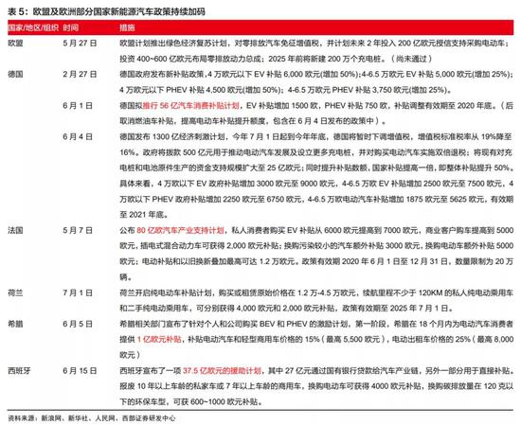Select the date '6月1日'
This screenshot has width=521, height=425.
78,106
